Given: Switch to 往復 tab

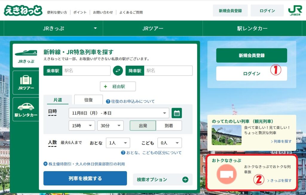Looking at the screenshot, I should [x=88, y=100].
